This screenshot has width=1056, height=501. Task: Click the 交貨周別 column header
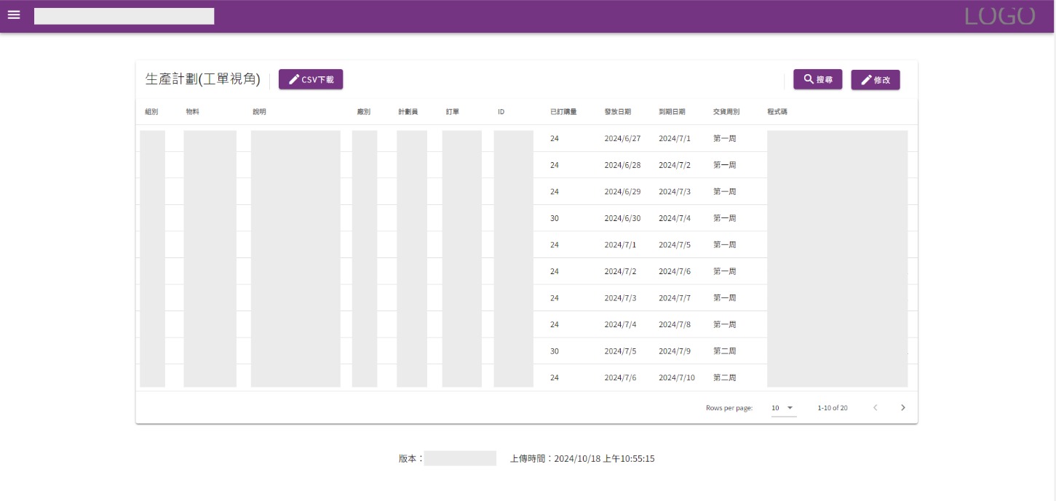point(726,112)
